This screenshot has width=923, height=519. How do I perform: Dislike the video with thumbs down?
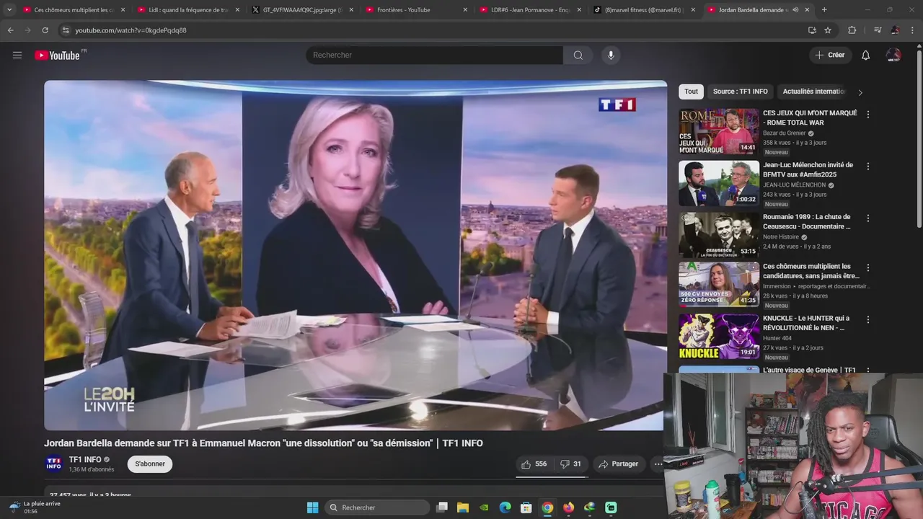coord(571,464)
